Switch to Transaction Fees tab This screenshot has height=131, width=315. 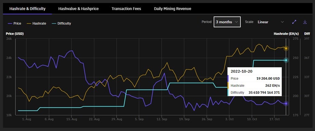pyautogui.click(x=126, y=9)
